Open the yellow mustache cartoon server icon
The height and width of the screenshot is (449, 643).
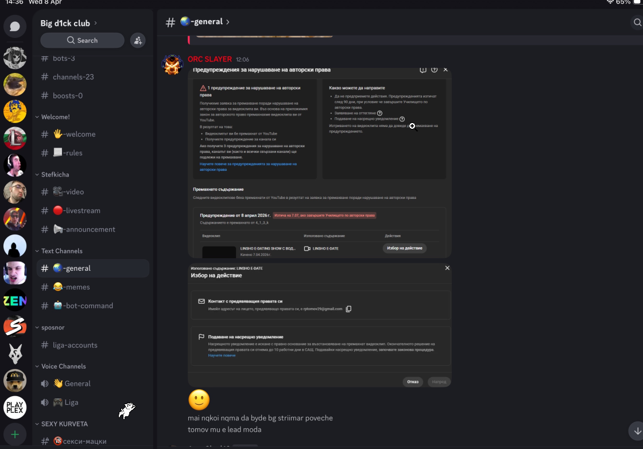15,112
